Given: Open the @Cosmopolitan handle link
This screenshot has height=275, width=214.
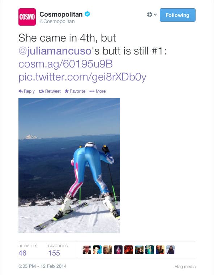Looking at the screenshot, I should (x=57, y=21).
